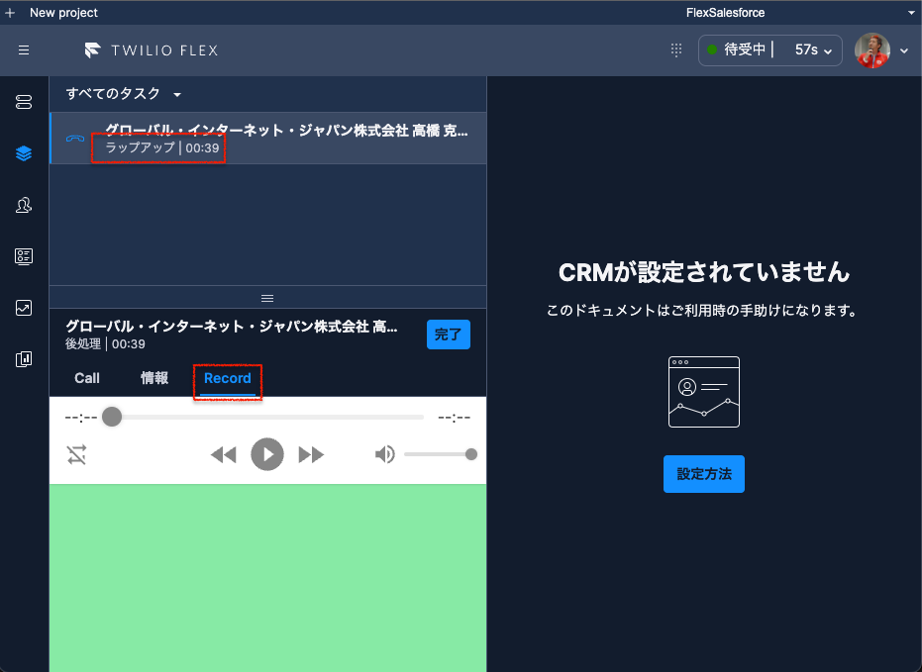Click the 設定方法 setup button

point(703,474)
